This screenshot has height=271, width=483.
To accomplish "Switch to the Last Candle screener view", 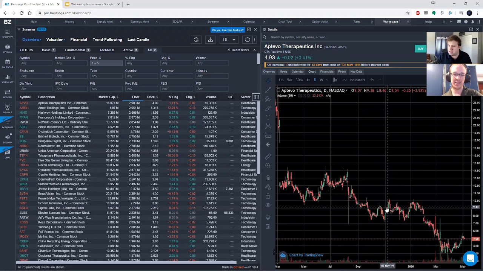I will [138, 40].
